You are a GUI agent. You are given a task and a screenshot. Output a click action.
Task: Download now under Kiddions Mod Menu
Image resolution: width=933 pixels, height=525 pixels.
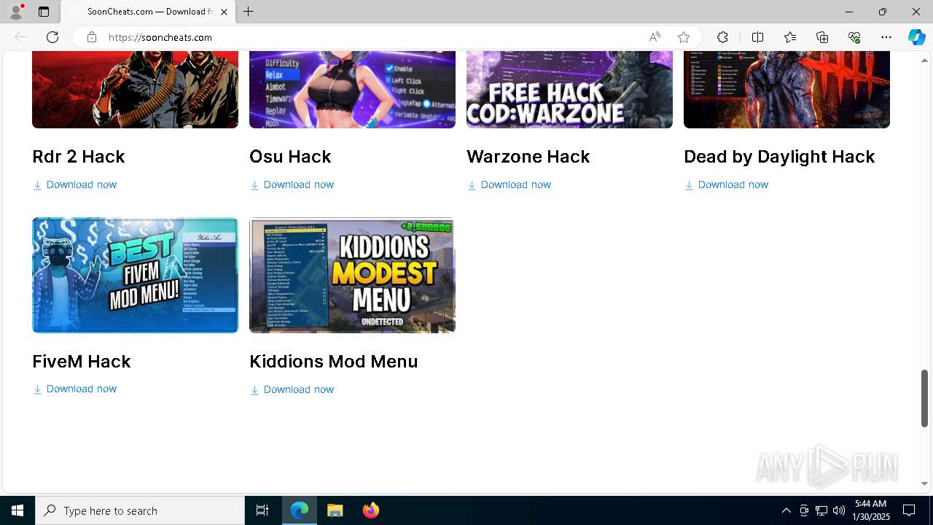click(292, 389)
